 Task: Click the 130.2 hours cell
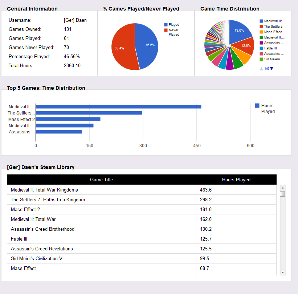(x=236, y=229)
